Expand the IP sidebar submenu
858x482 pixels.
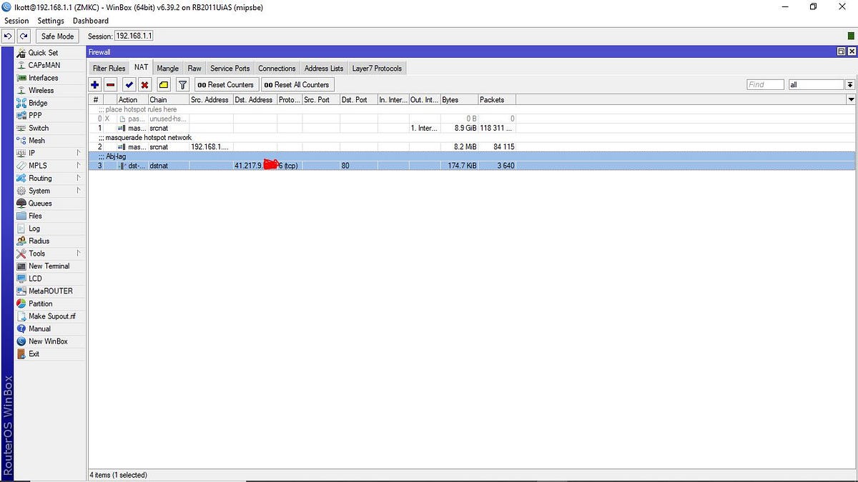tap(31, 153)
